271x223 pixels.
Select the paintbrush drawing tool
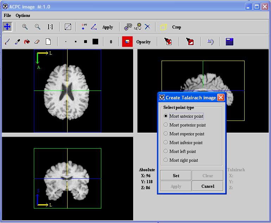7,42
